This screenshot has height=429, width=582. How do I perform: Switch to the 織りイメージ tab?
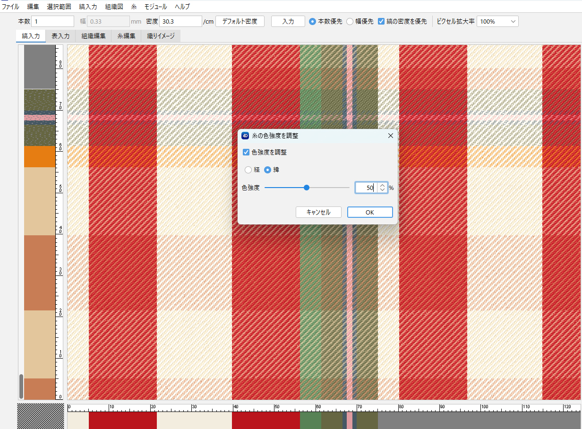161,36
